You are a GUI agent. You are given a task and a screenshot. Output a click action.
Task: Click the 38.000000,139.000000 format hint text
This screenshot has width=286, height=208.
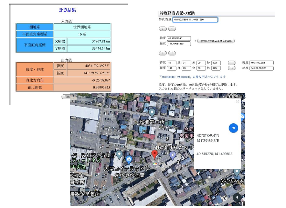193,77
